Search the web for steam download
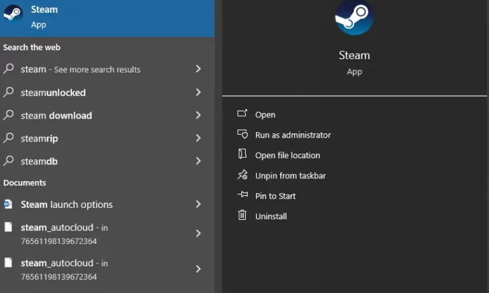The width and height of the screenshot is (489, 293). 107,115
